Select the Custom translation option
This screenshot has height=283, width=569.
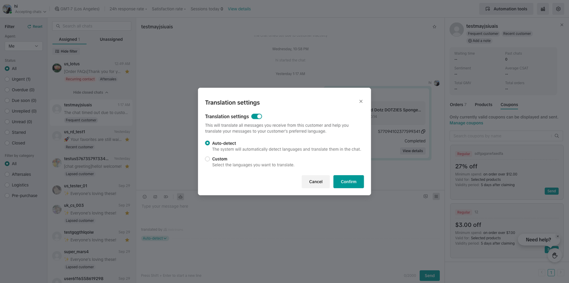(208, 159)
